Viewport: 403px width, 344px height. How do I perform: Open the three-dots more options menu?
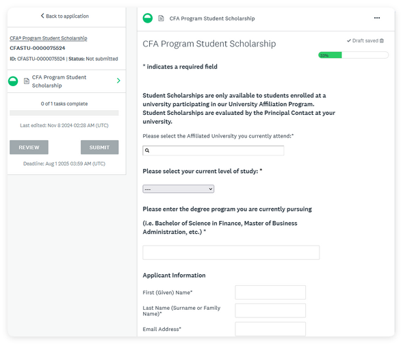[377, 18]
